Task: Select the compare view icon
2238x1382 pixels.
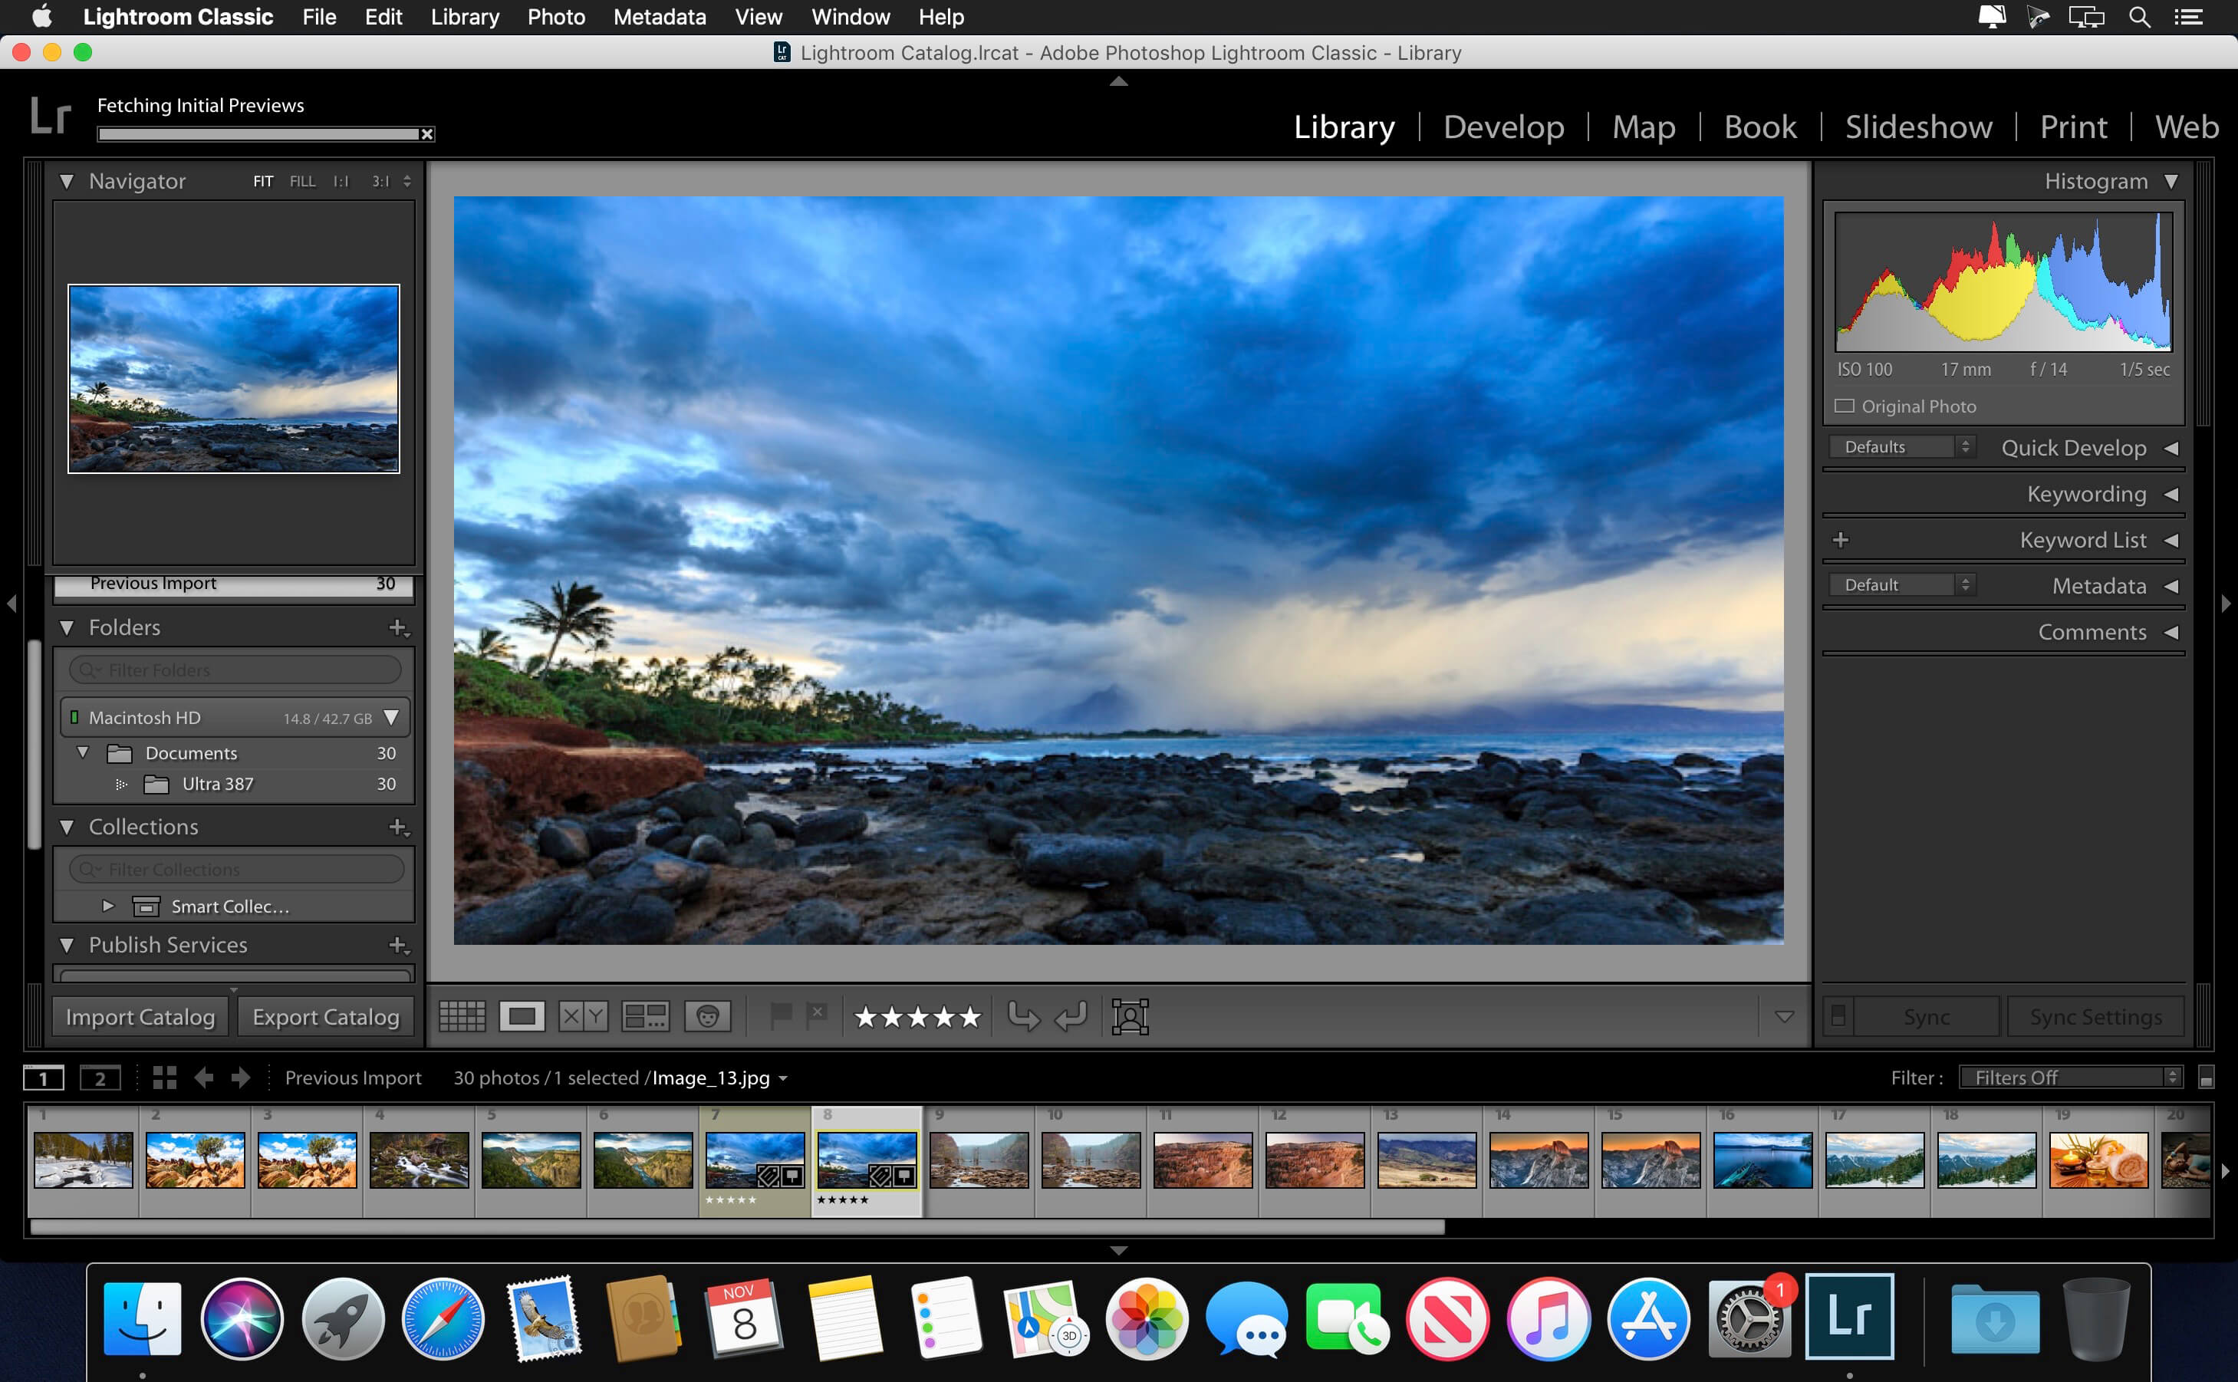Action: (x=581, y=1016)
